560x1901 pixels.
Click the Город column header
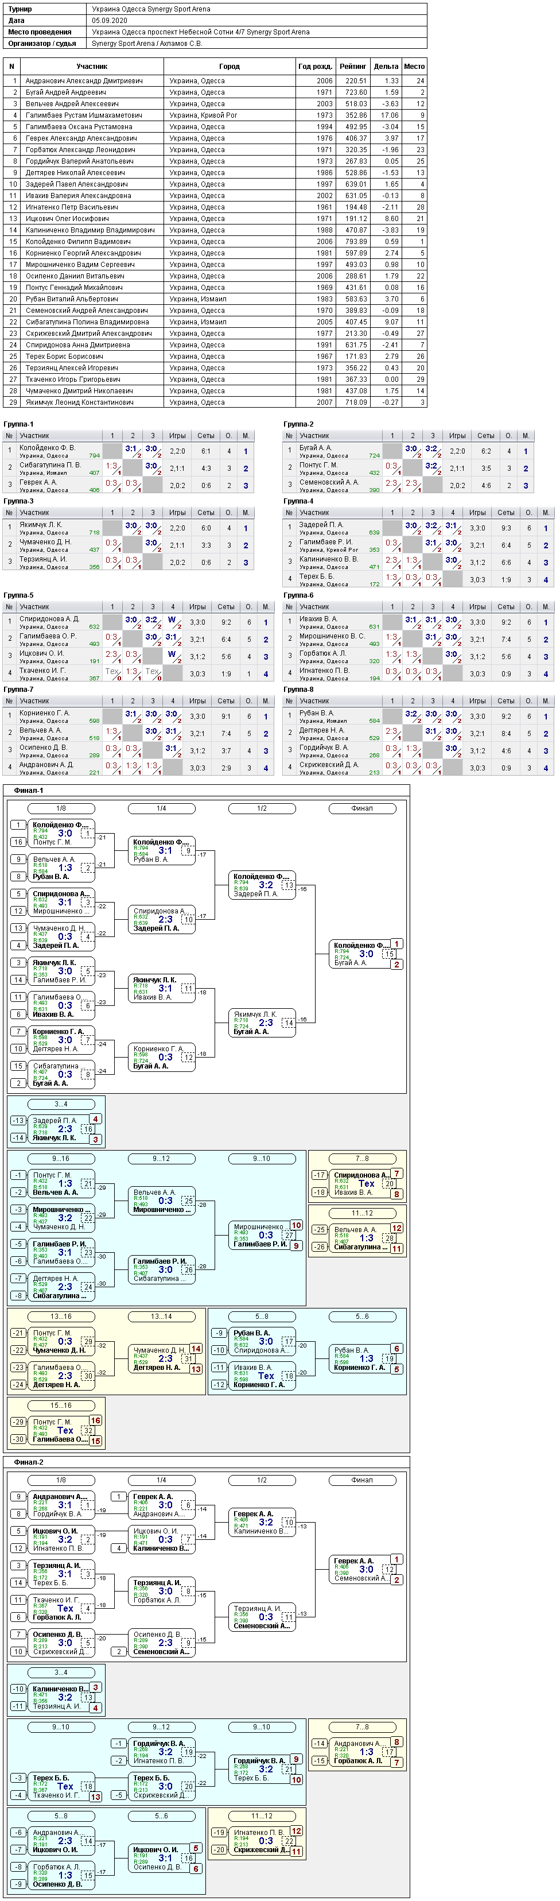pos(230,67)
